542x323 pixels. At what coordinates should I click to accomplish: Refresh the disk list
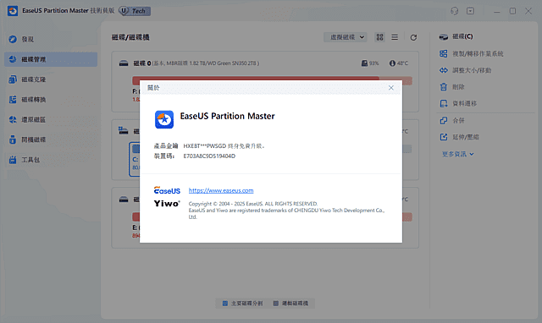tap(413, 37)
